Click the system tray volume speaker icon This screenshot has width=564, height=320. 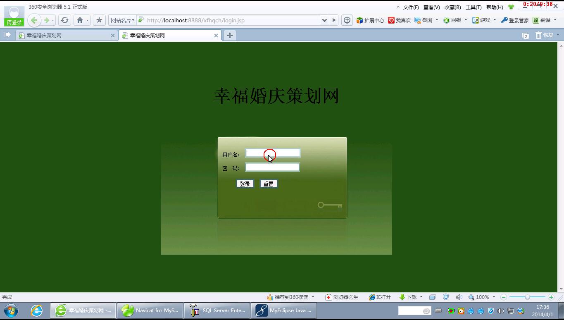(x=501, y=311)
